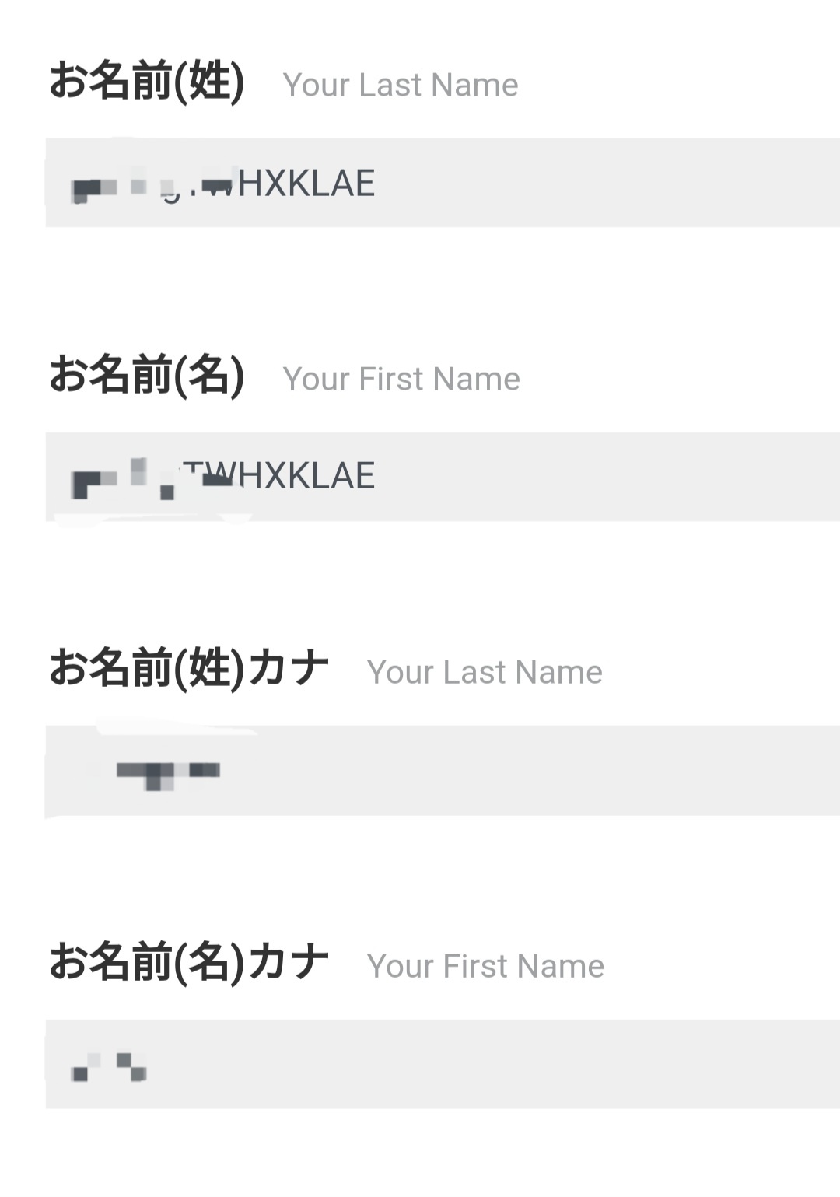Place cursor after HXKLAE in last name field
Viewport: 840px width, 1197px height.
[x=378, y=184]
